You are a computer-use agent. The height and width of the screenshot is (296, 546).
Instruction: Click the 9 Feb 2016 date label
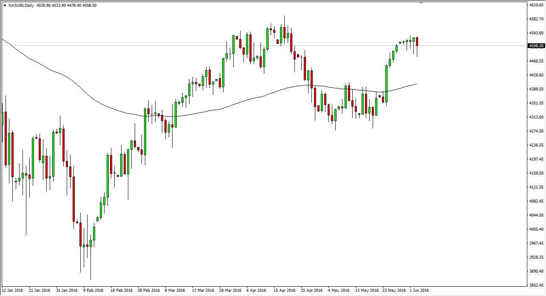tap(94, 291)
